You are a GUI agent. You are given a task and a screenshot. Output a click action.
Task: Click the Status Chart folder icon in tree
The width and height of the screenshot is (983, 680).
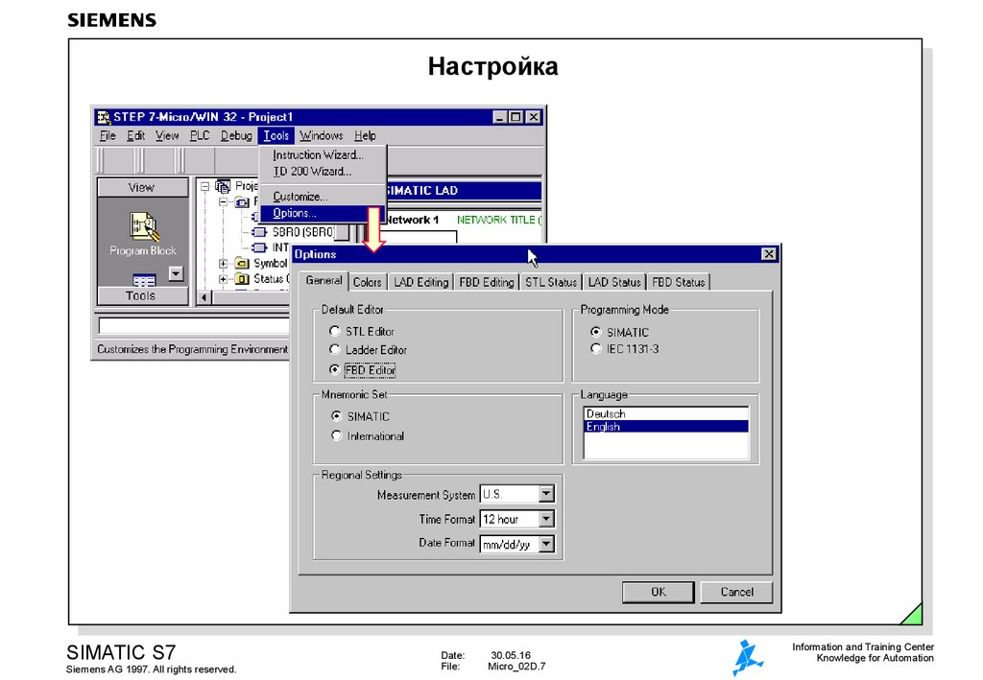(242, 279)
